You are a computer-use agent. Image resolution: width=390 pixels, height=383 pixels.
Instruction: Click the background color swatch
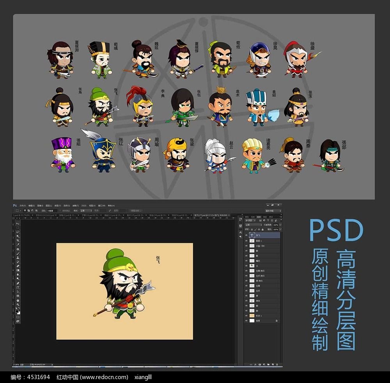coord(19,313)
